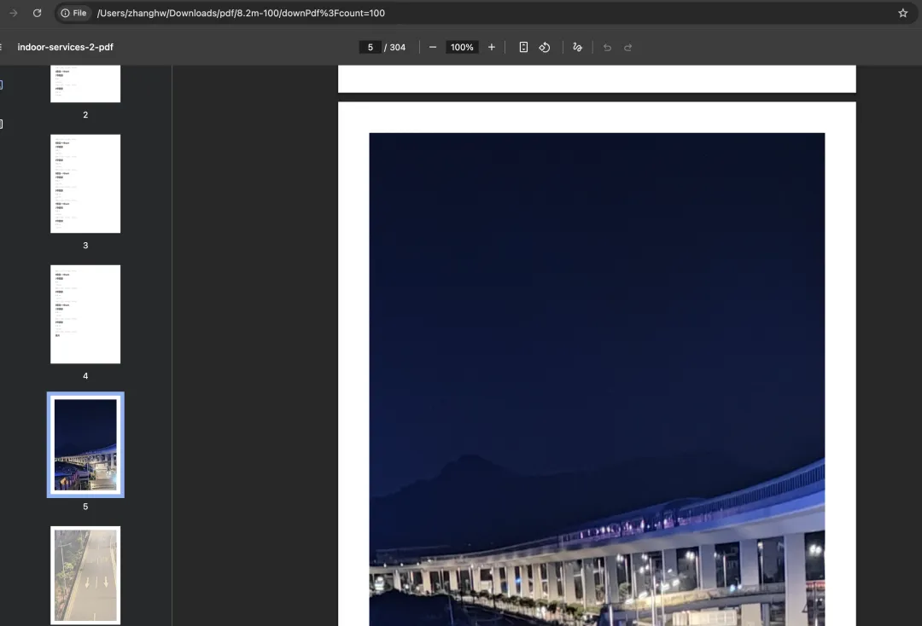Edit the current page number field

[370, 47]
